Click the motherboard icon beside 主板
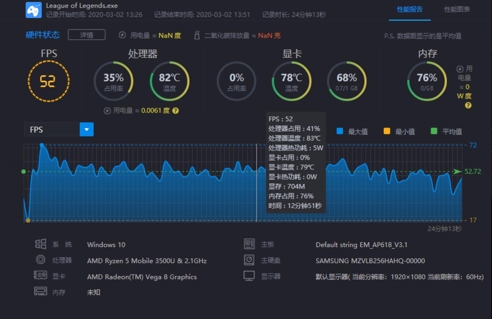This screenshot has width=492, height=319. 249,244
